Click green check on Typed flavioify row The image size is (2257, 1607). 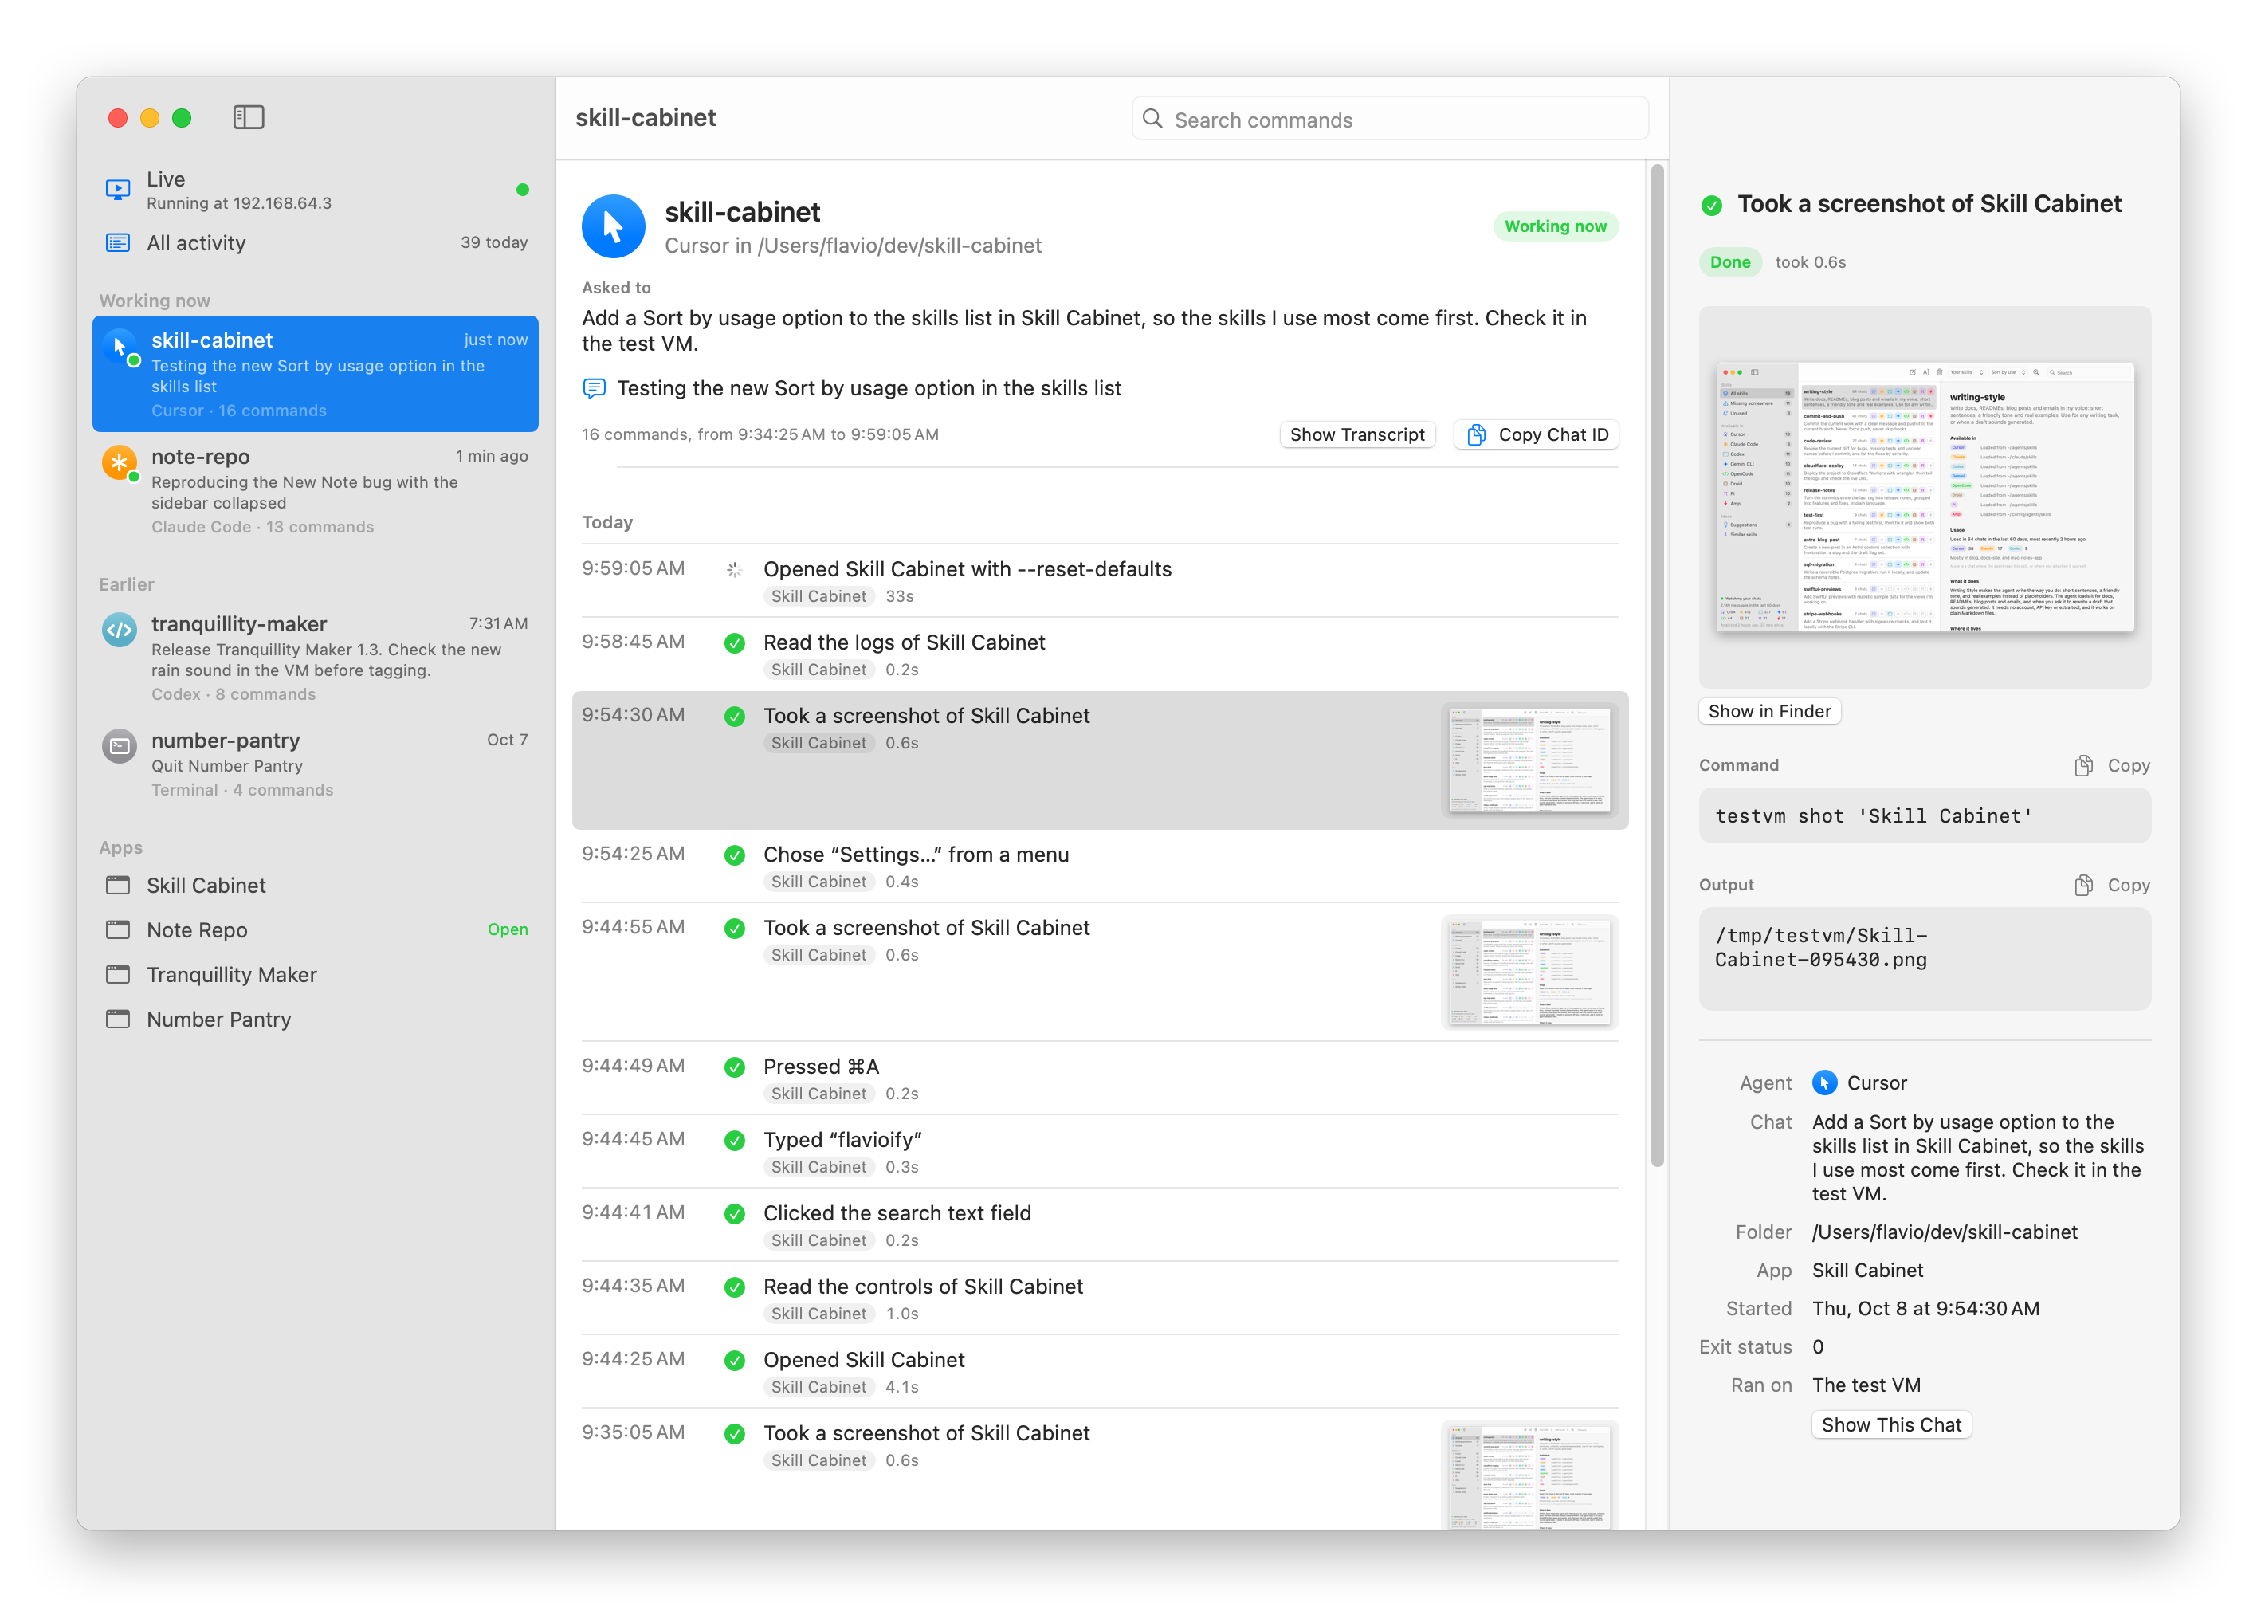click(x=734, y=1141)
